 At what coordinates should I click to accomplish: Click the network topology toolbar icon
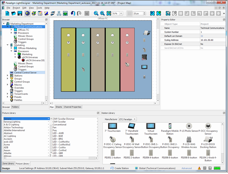[59, 13]
